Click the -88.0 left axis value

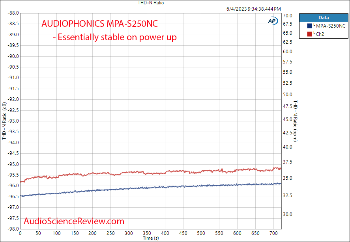pos(13,13)
